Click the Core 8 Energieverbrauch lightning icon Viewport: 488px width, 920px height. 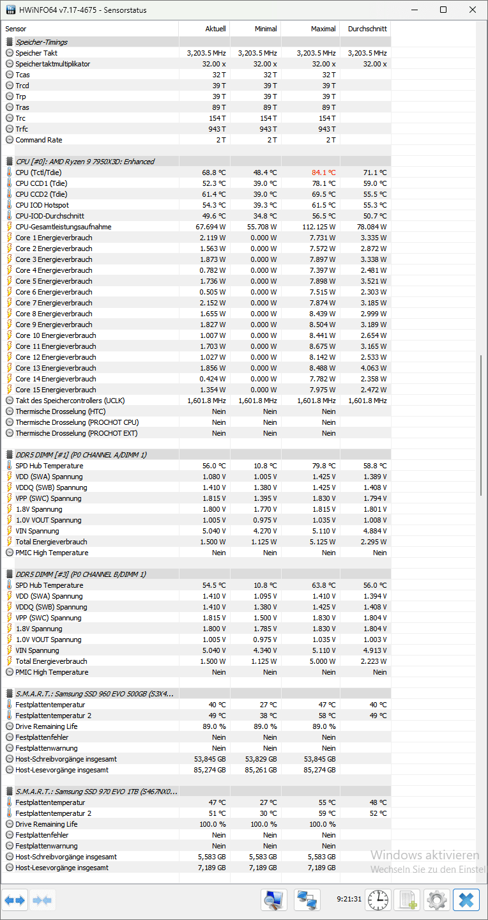pyautogui.click(x=10, y=314)
